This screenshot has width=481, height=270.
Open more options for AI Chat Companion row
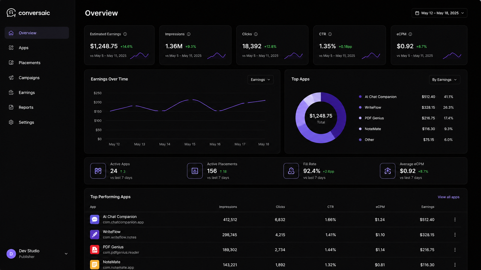(x=455, y=220)
